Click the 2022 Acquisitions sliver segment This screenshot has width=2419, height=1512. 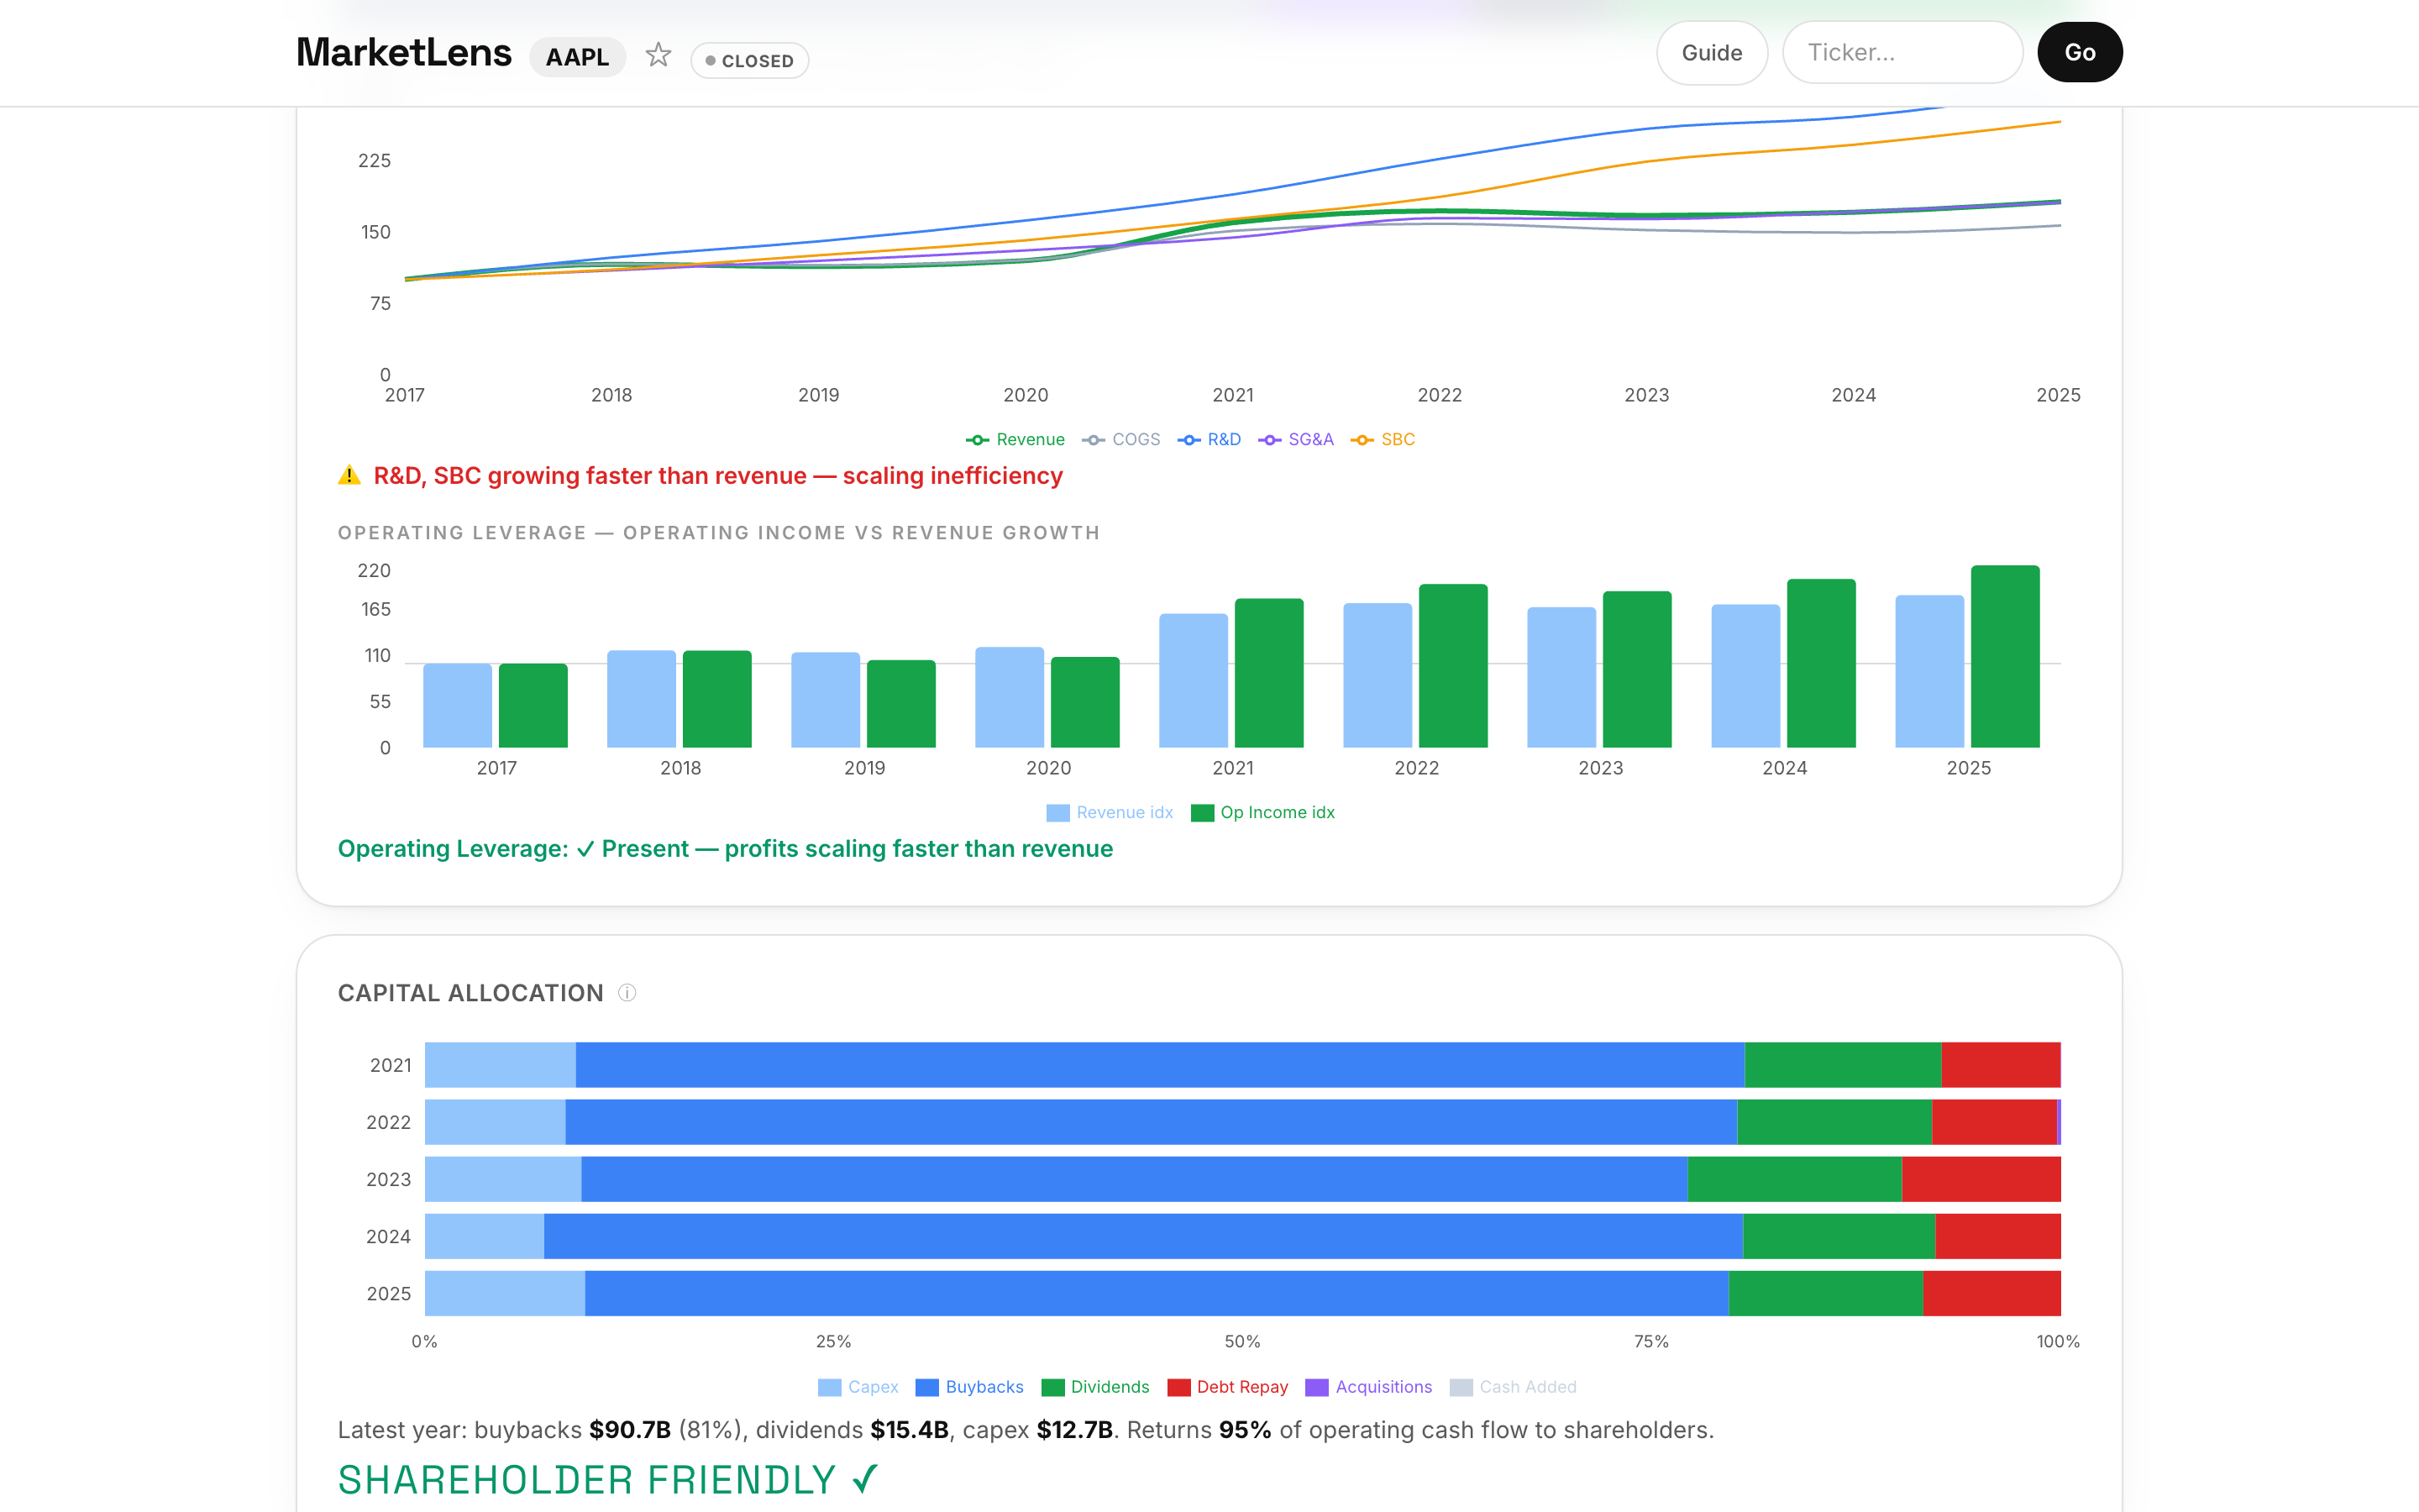coord(2060,1122)
